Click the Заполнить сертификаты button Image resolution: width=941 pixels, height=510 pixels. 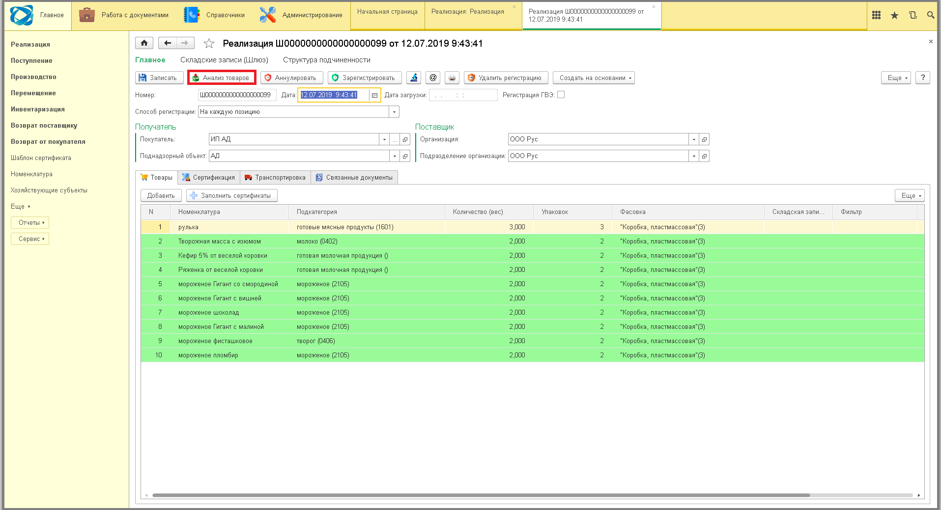coord(231,195)
